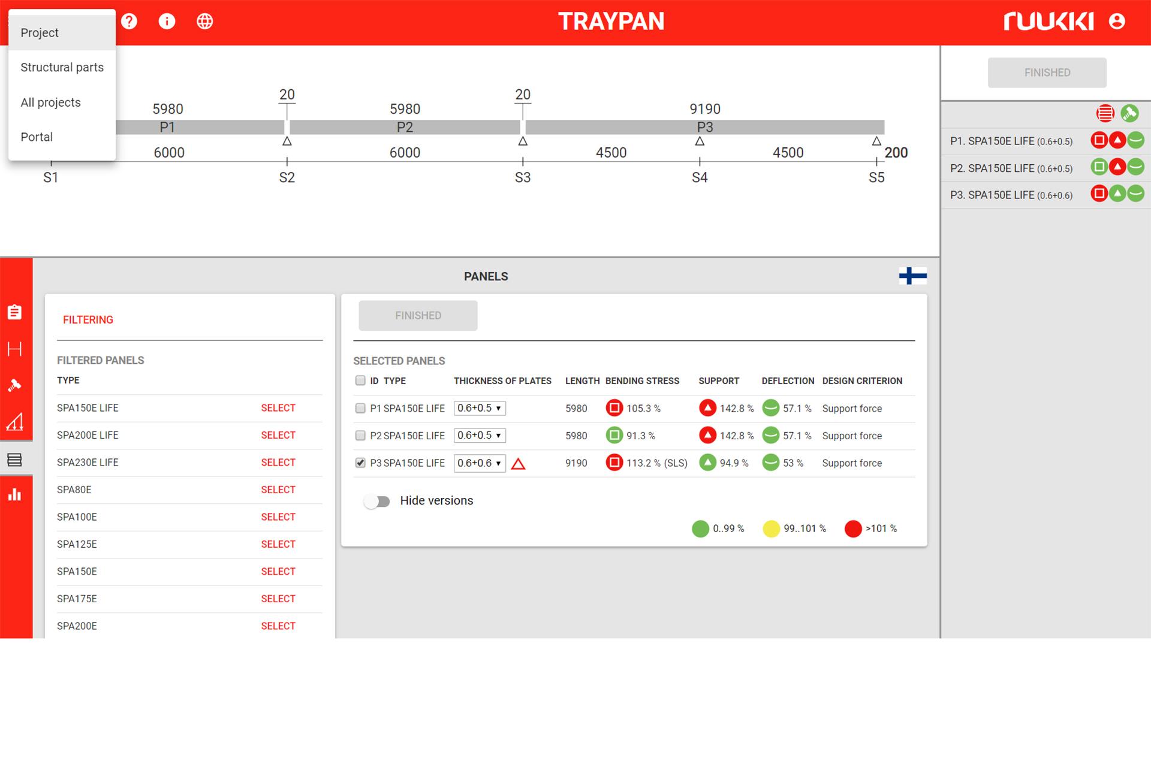
Task: Click the support triangle under S2 in diagram
Action: coord(287,141)
